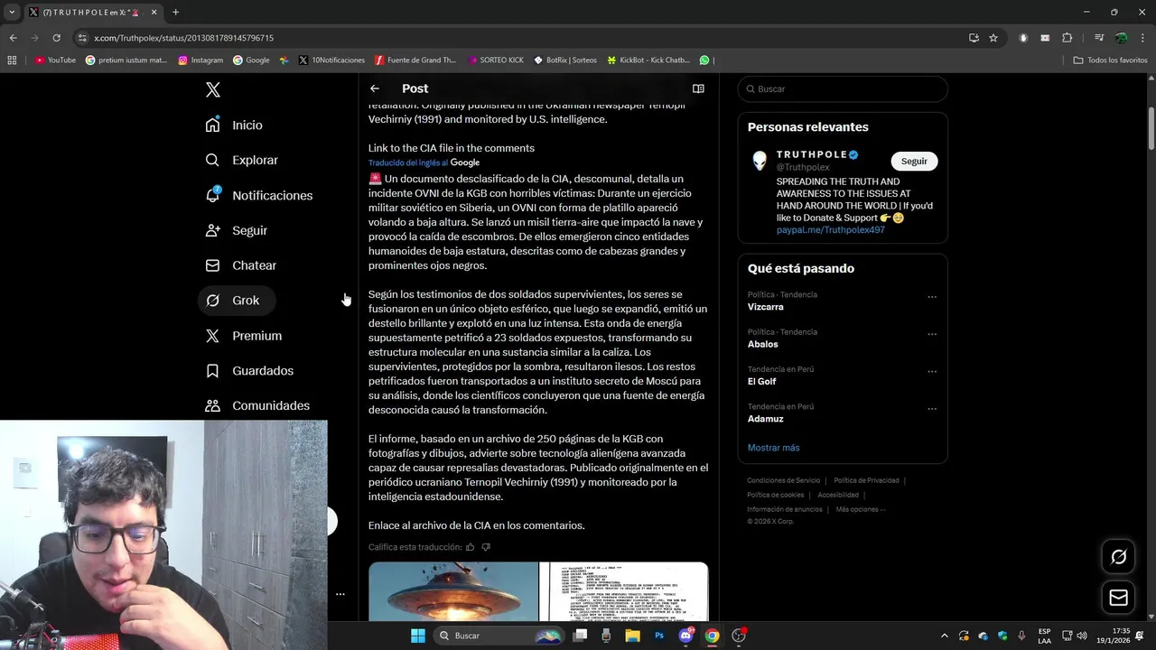
Task: Open File Explorer from taskbar
Action: point(633,636)
